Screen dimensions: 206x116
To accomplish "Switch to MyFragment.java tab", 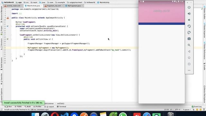I will (74, 6).
